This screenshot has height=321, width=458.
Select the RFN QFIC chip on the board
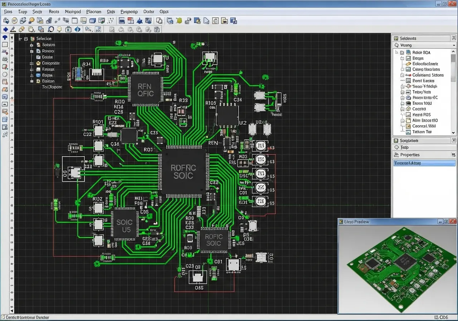(x=145, y=89)
